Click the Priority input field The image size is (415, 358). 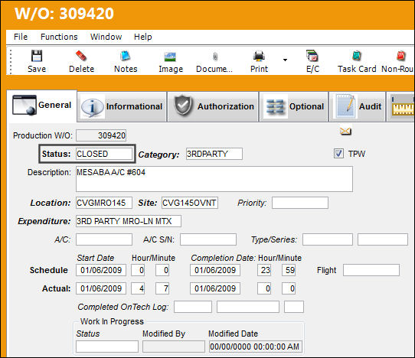[x=300, y=203]
